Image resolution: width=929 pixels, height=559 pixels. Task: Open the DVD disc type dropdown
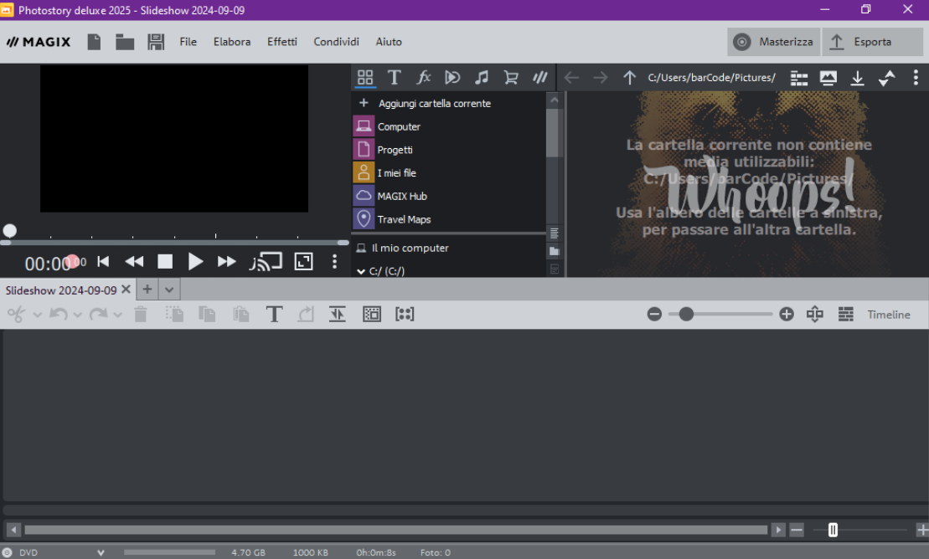[101, 553]
